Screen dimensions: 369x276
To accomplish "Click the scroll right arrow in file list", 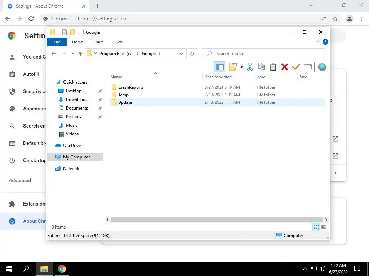I will (x=326, y=220).
